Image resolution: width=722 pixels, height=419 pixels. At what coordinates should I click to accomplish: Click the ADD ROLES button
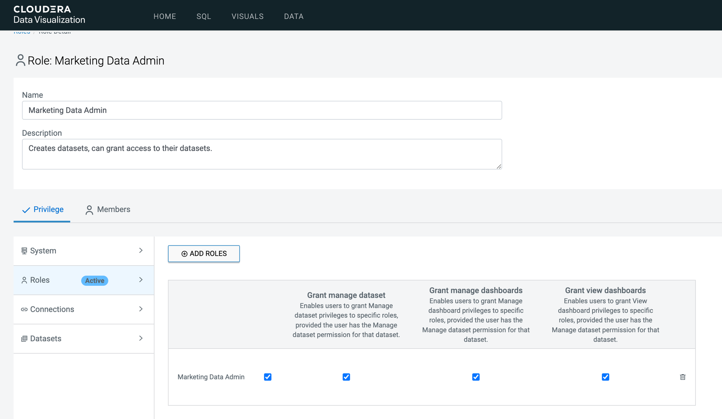[204, 254]
